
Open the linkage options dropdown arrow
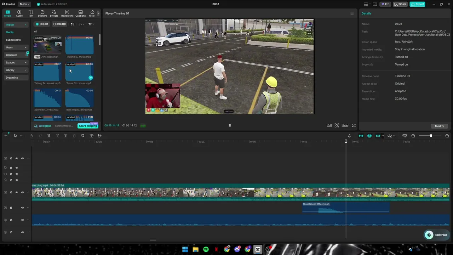[383, 136]
